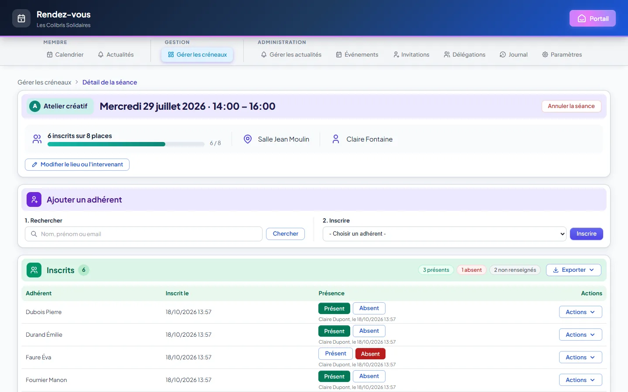This screenshot has height=392, width=628.
Task: Click the Chercher button
Action: click(x=286, y=234)
